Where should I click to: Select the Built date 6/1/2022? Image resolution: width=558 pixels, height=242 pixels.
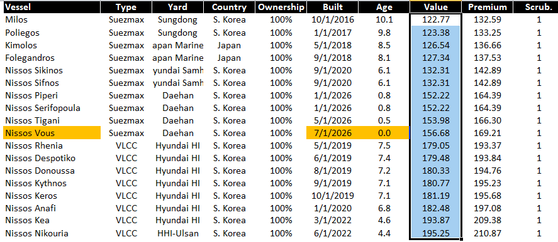[x=333, y=233]
